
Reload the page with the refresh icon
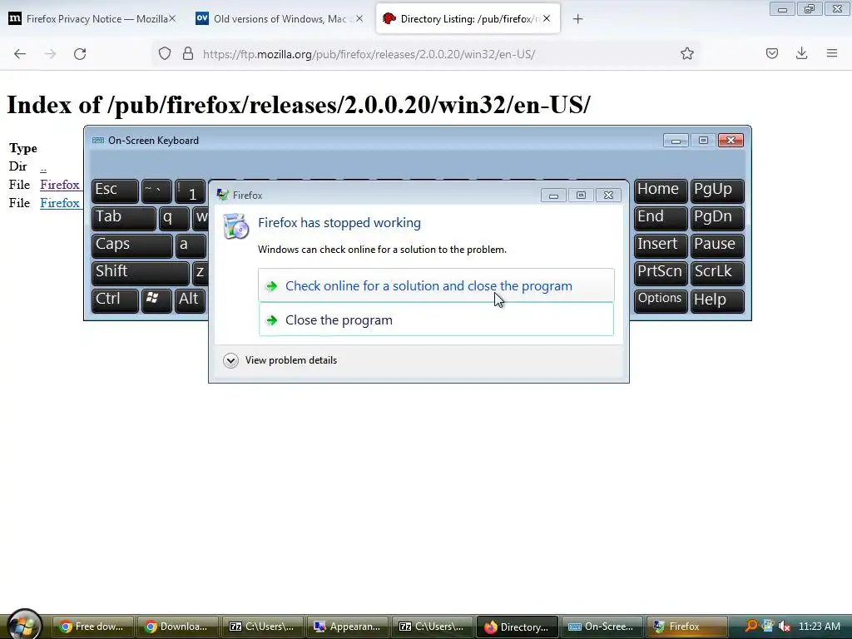[x=80, y=54]
